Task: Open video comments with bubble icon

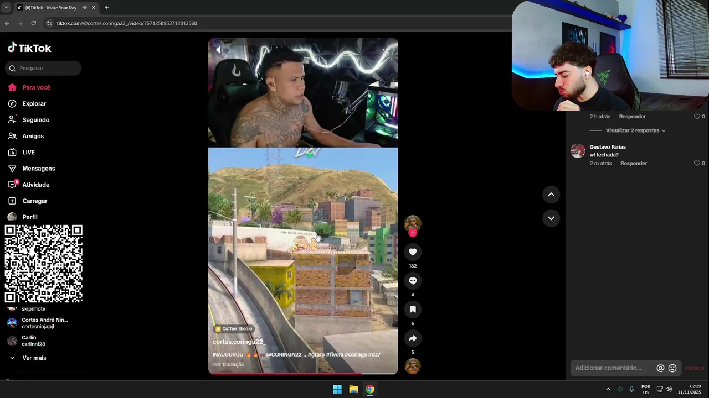Action: coord(413,281)
